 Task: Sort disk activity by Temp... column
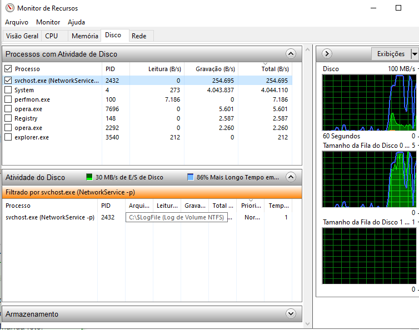[278, 206]
